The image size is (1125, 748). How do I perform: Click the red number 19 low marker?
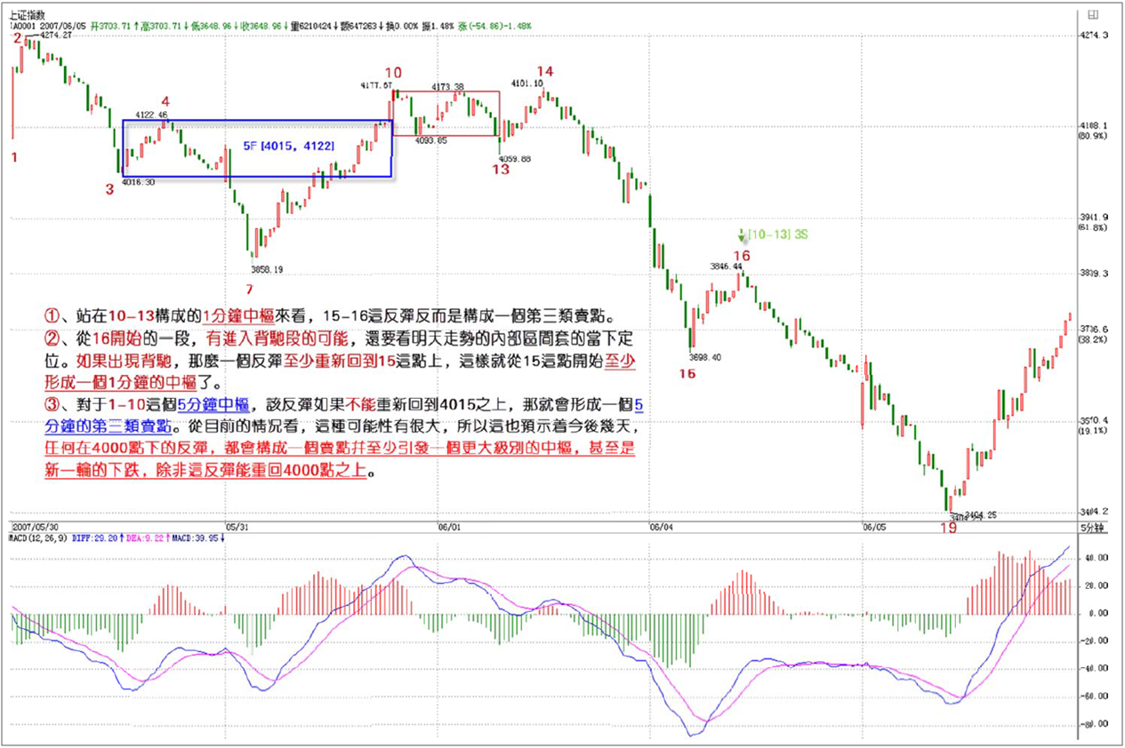948,528
